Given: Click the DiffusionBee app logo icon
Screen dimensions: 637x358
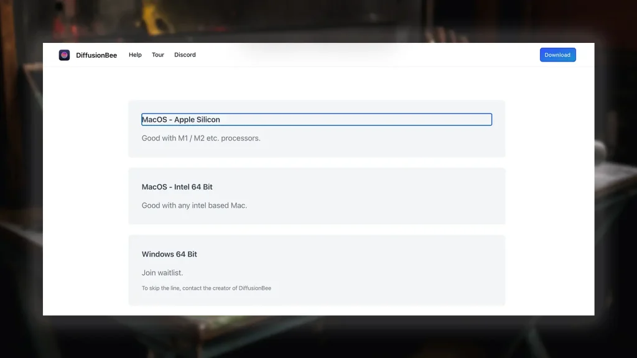Looking at the screenshot, I should coord(64,55).
